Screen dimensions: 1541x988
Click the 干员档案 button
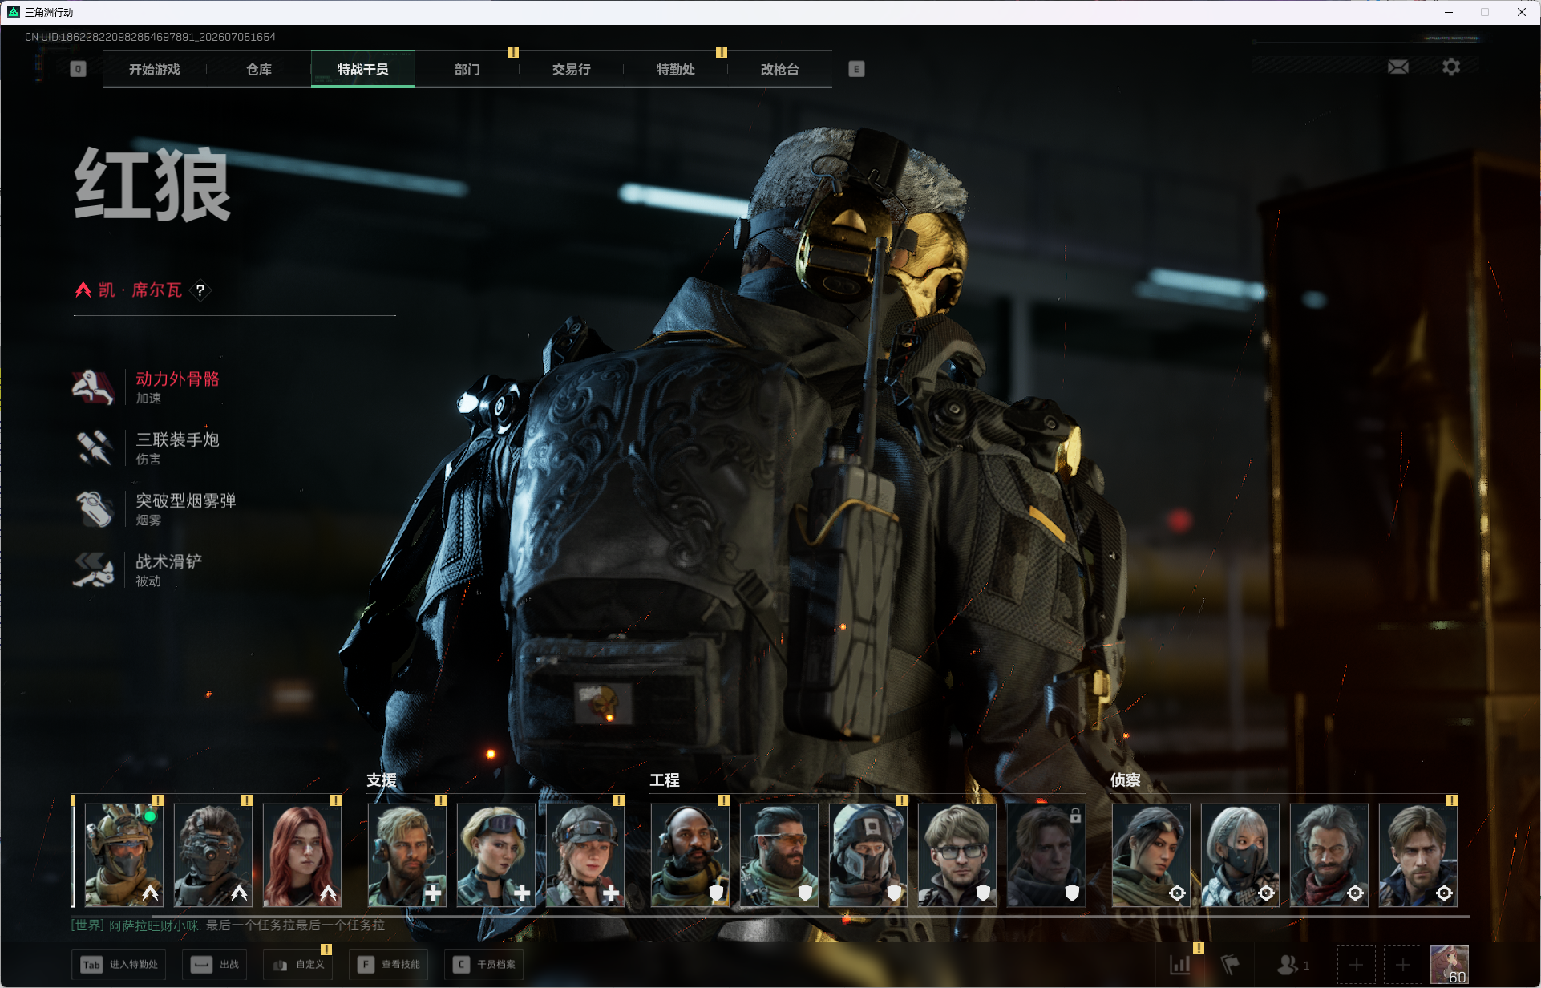(485, 965)
